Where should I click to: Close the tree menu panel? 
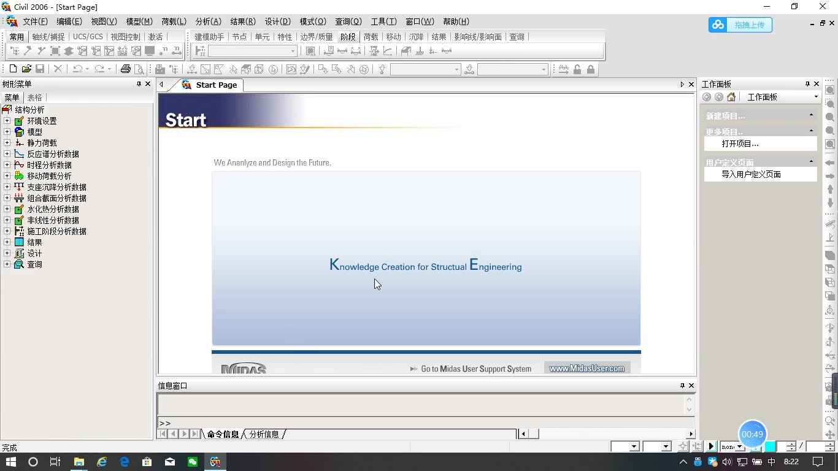148,84
